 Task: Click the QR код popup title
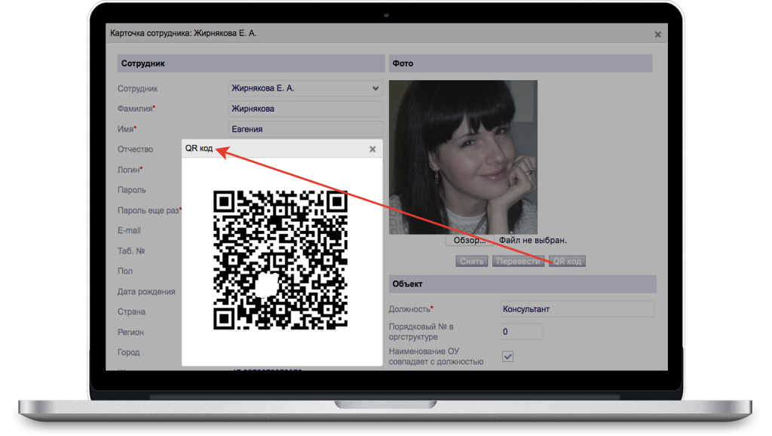coord(199,149)
